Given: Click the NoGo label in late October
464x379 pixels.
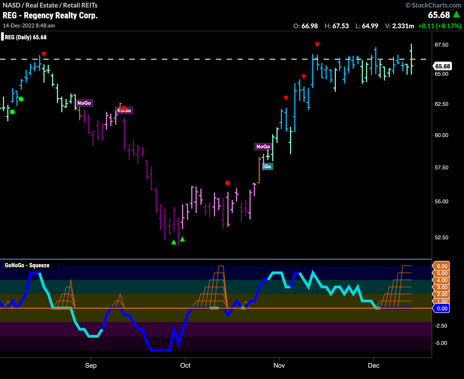Looking at the screenshot, I should coord(263,146).
